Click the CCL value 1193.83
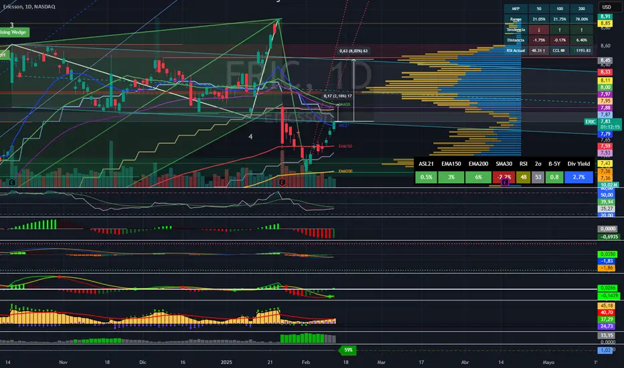The width and height of the screenshot is (624, 368). coord(581,51)
